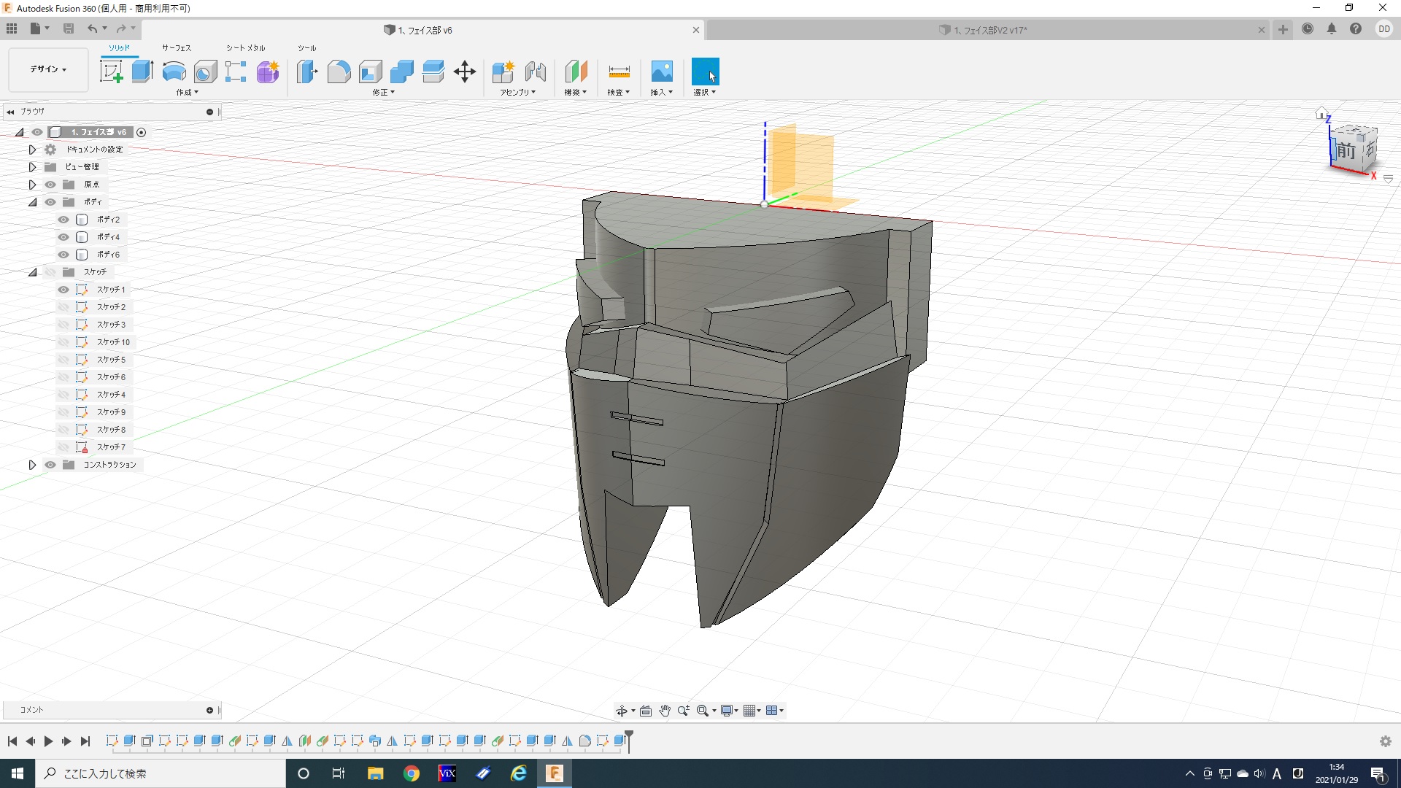Switch to the シート メタル tab
Screen dimensions: 1401x788
245,48
